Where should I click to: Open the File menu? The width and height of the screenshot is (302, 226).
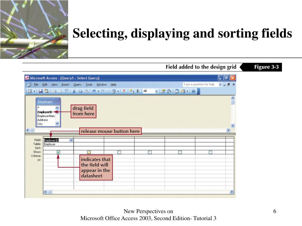36,84
